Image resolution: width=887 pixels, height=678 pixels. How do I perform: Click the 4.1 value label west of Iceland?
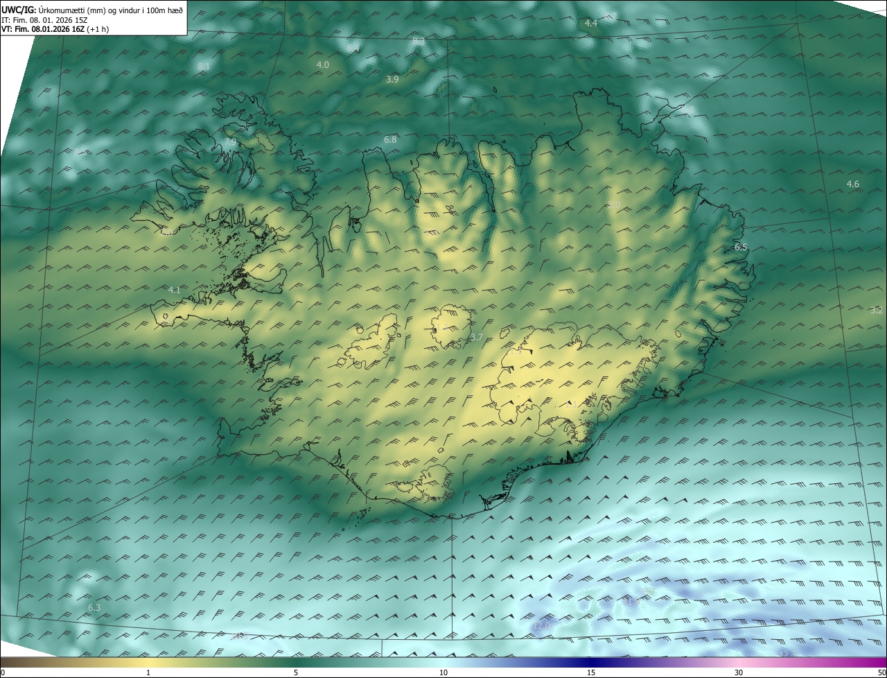[x=174, y=290]
